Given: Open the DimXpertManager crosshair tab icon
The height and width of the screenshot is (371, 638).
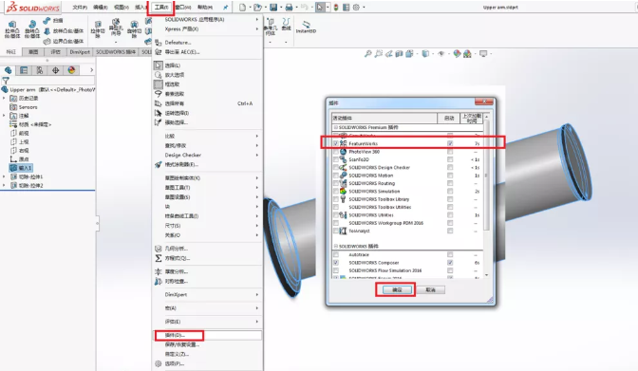Looking at the screenshot, I should tap(55, 70).
